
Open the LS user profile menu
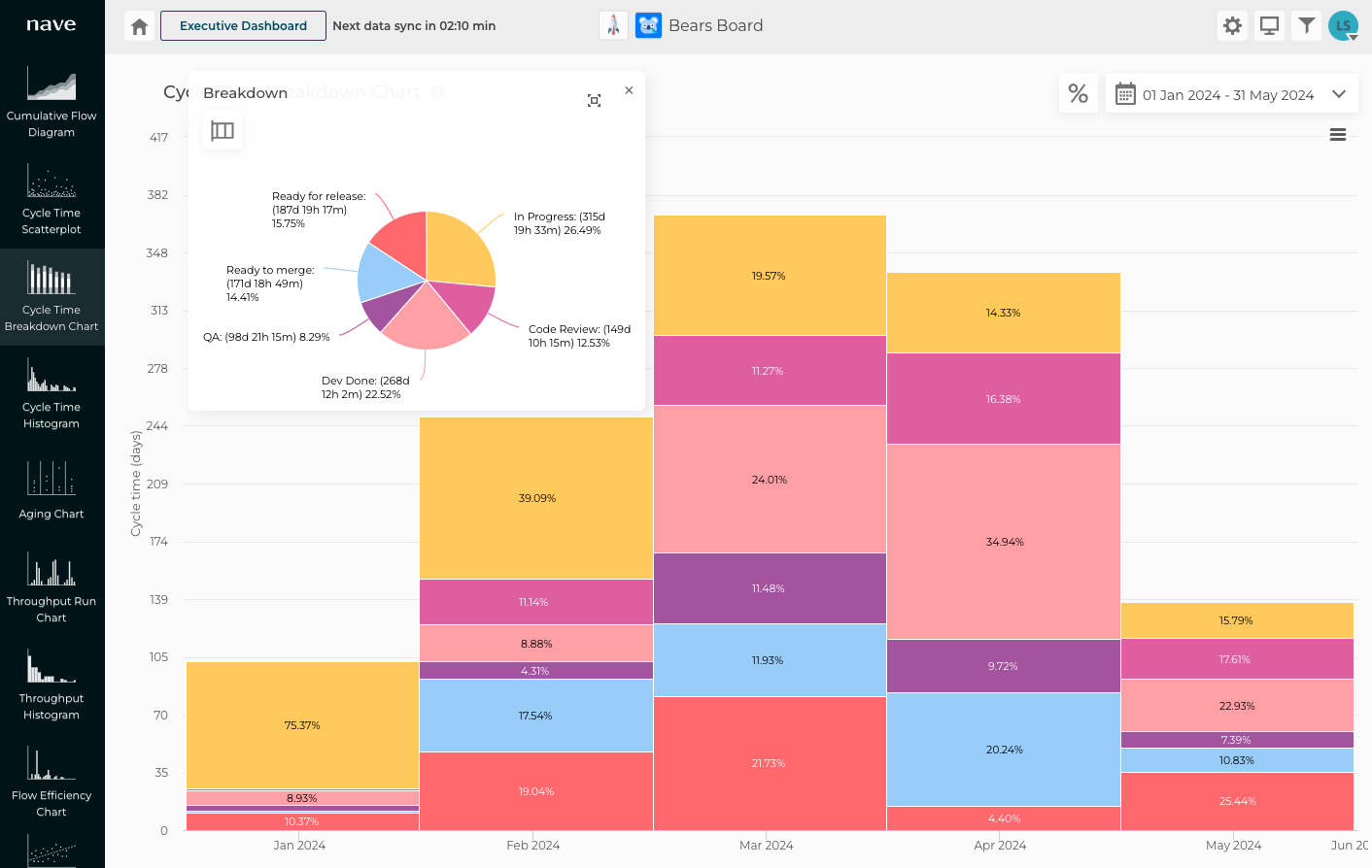tap(1343, 26)
